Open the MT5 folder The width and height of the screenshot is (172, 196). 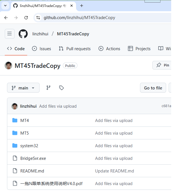click(x=24, y=133)
